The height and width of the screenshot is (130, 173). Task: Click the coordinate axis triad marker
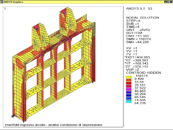16,116
